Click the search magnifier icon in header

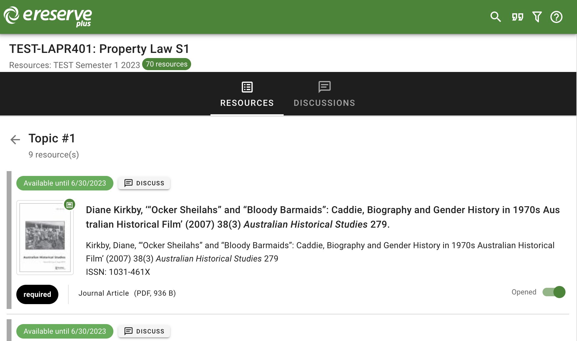(495, 17)
